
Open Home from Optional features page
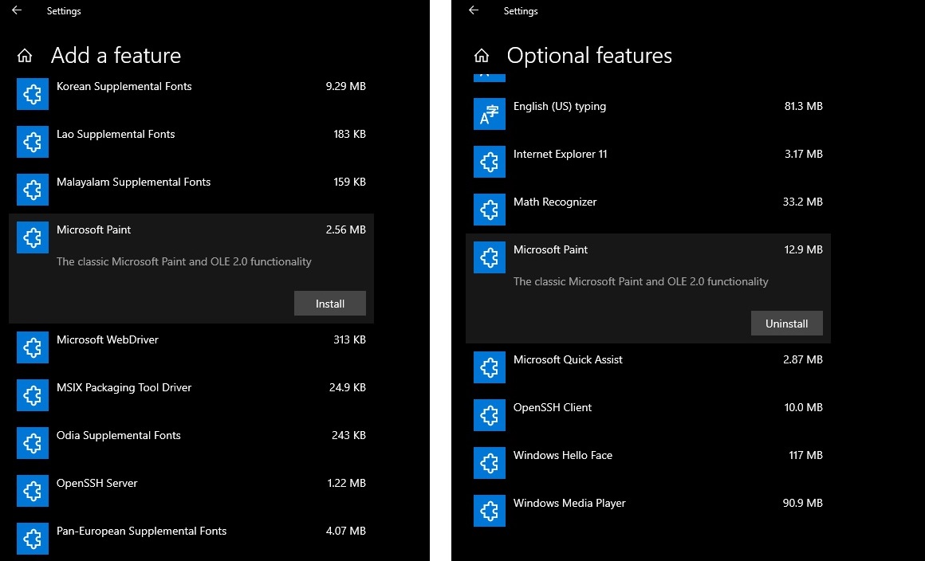coord(482,56)
